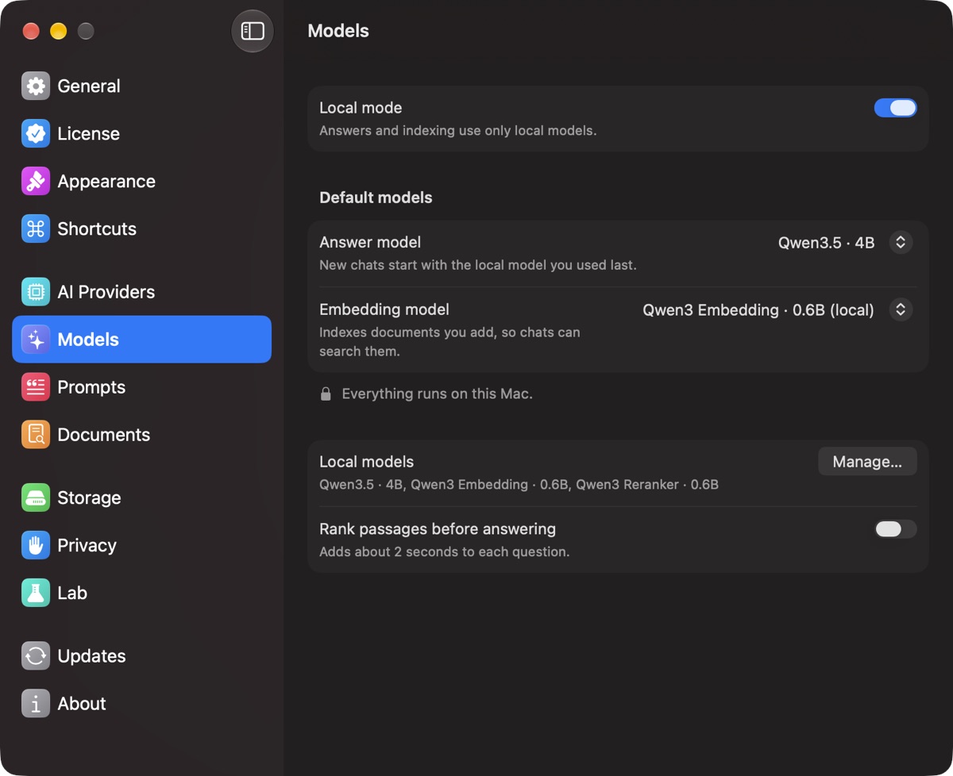Click the Local models label
This screenshot has width=953, height=776.
[x=366, y=462]
